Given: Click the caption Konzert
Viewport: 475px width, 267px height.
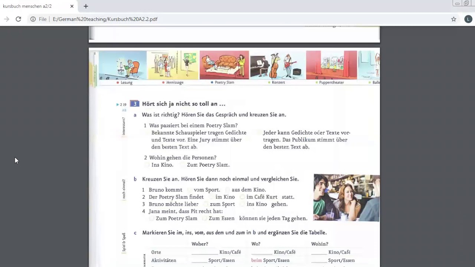Looking at the screenshot, I should [278, 82].
